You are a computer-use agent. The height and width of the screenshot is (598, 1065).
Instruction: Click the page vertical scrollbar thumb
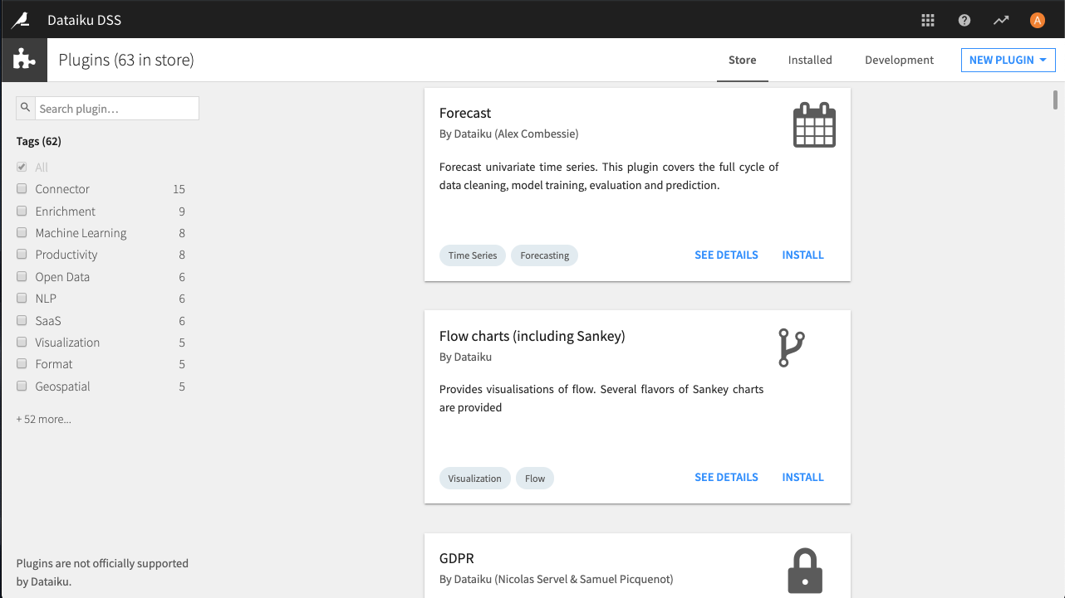tap(1056, 100)
